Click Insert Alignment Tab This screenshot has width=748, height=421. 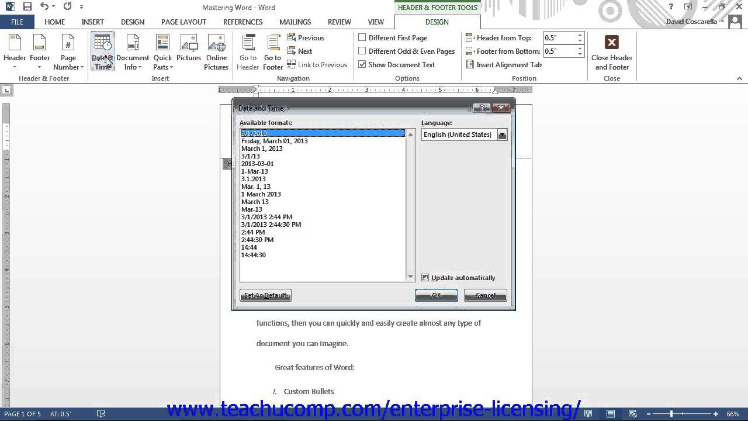(504, 64)
